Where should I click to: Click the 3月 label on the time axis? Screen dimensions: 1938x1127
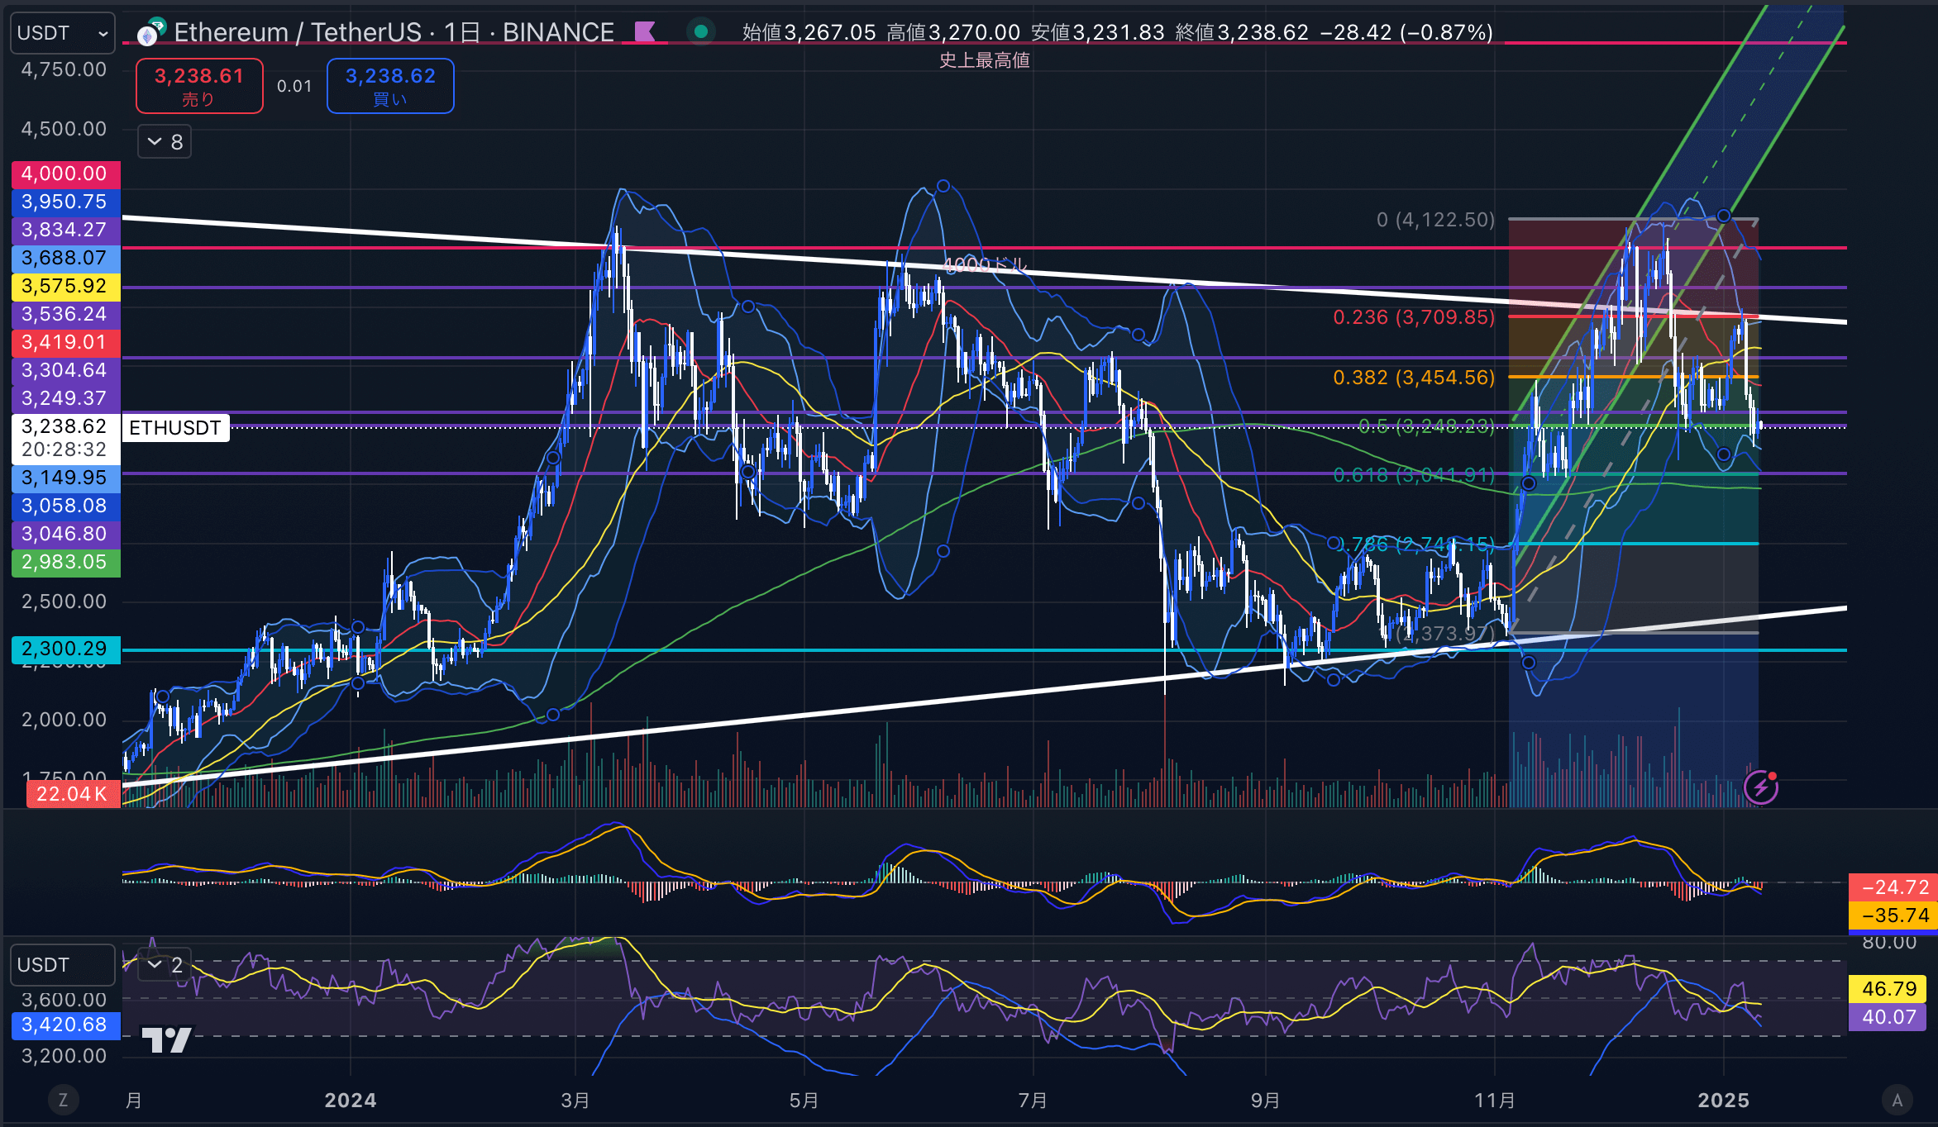(575, 1100)
